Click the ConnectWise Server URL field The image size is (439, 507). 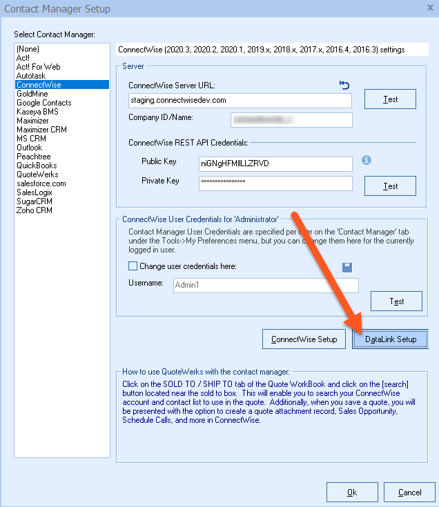[240, 101]
